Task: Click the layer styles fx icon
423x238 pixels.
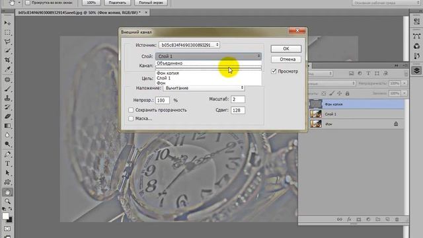Action: point(349,219)
